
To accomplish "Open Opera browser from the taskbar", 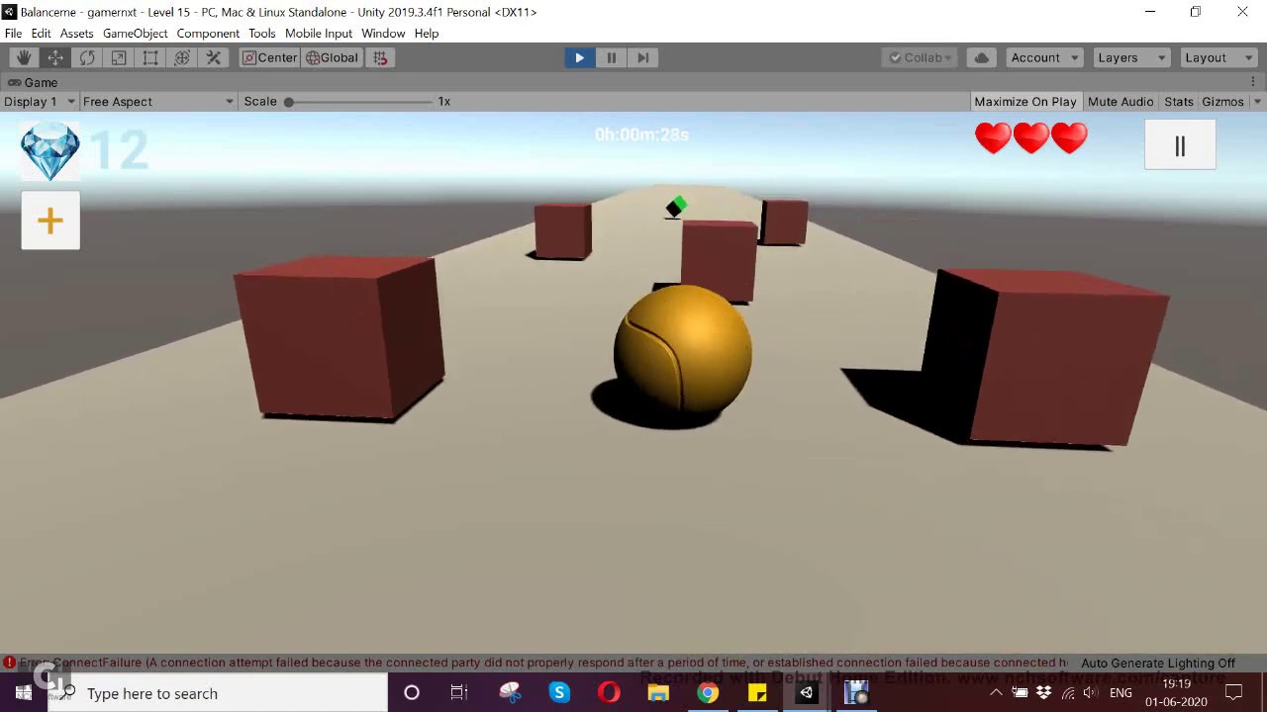I will click(609, 693).
